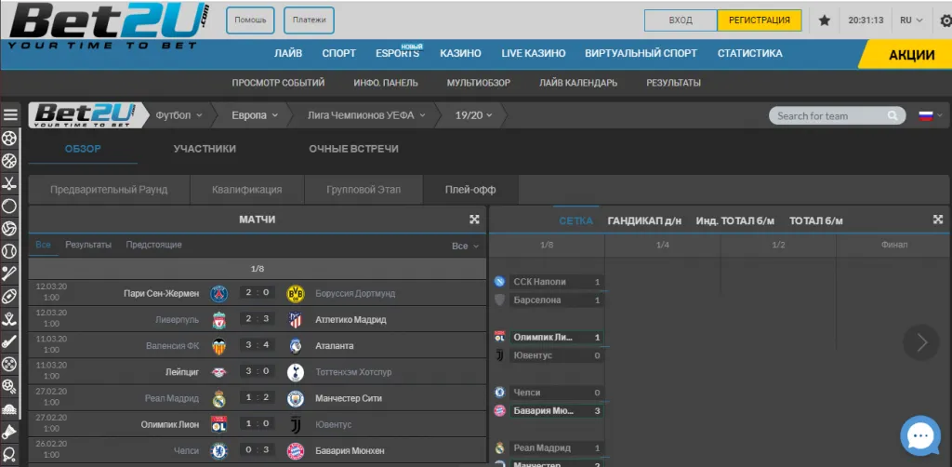The width and height of the screenshot is (952, 467).
Task: Open the live chat bubble
Action: tap(920, 434)
